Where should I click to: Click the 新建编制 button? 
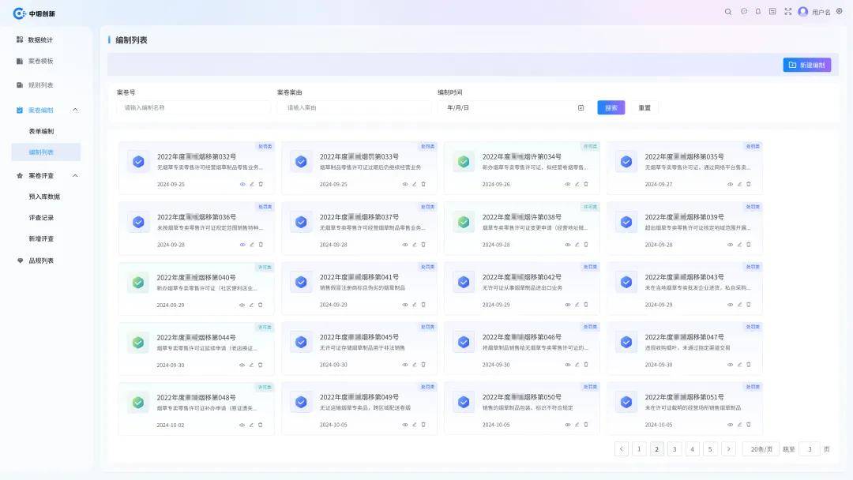pyautogui.click(x=806, y=65)
